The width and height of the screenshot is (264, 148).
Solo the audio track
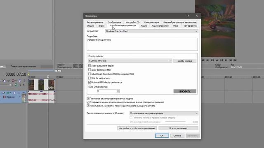[19, 93]
